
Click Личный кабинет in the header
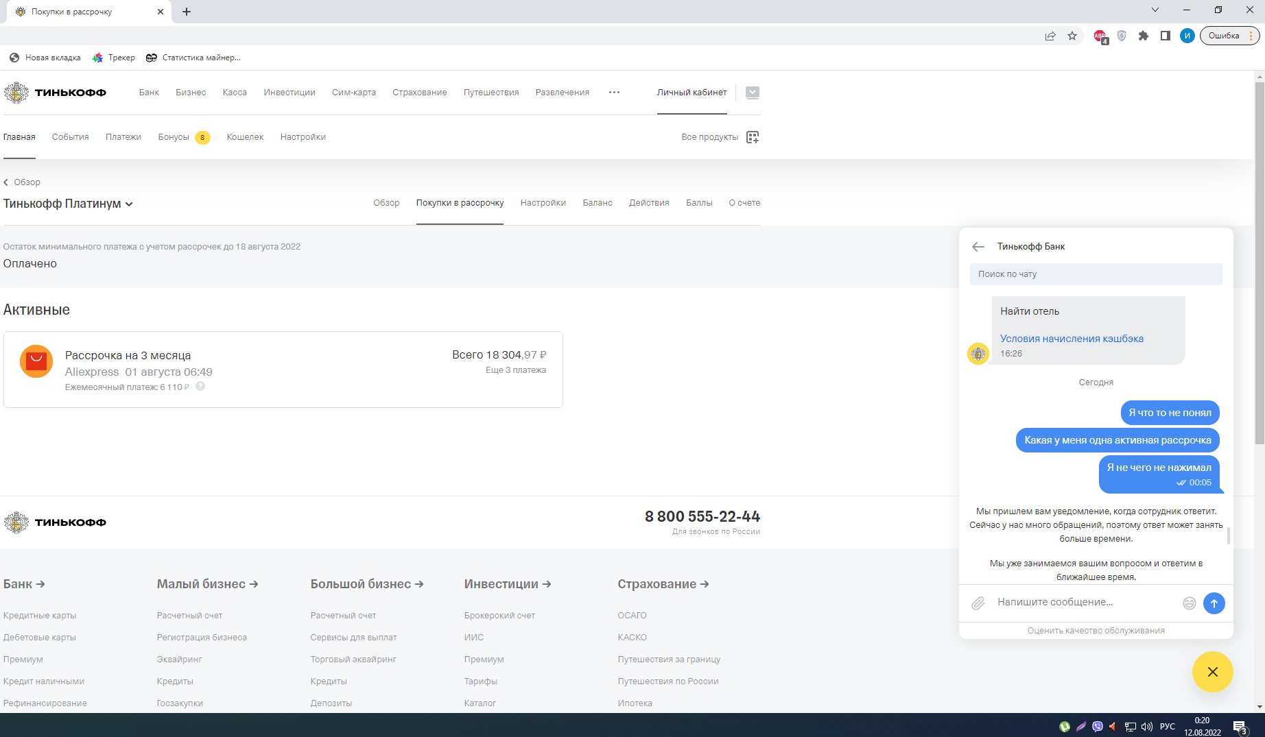[691, 93]
